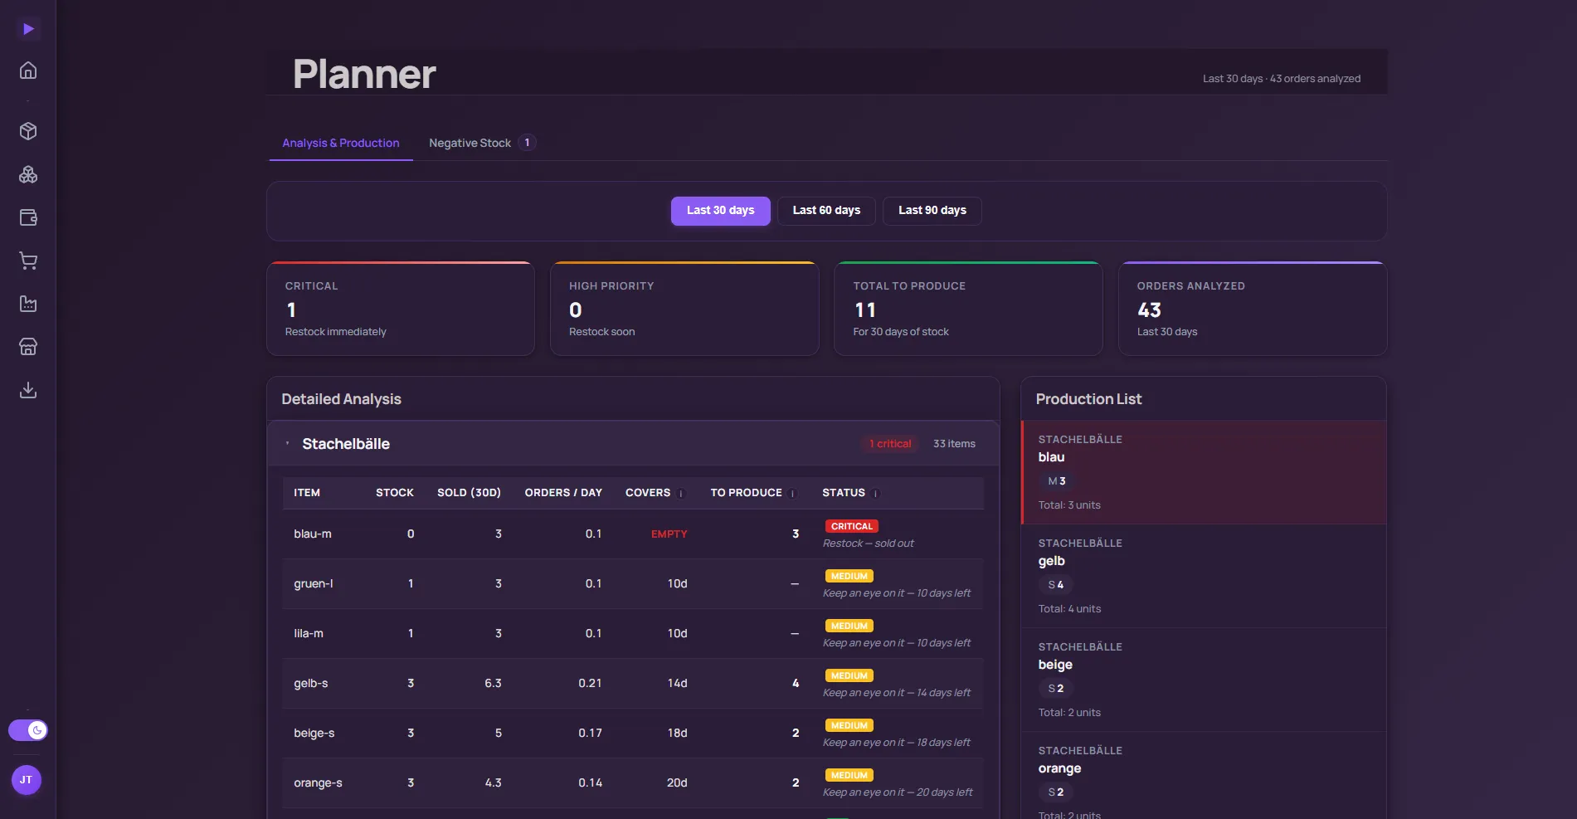Select the gruen-l item row

[x=633, y=584]
